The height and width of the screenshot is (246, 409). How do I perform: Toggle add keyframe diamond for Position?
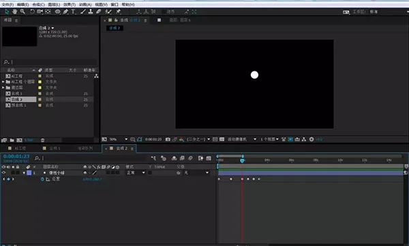[x=8, y=179]
